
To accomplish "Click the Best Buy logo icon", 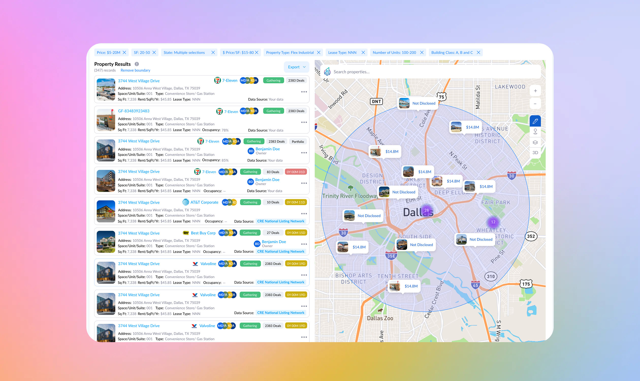I will [x=186, y=233].
